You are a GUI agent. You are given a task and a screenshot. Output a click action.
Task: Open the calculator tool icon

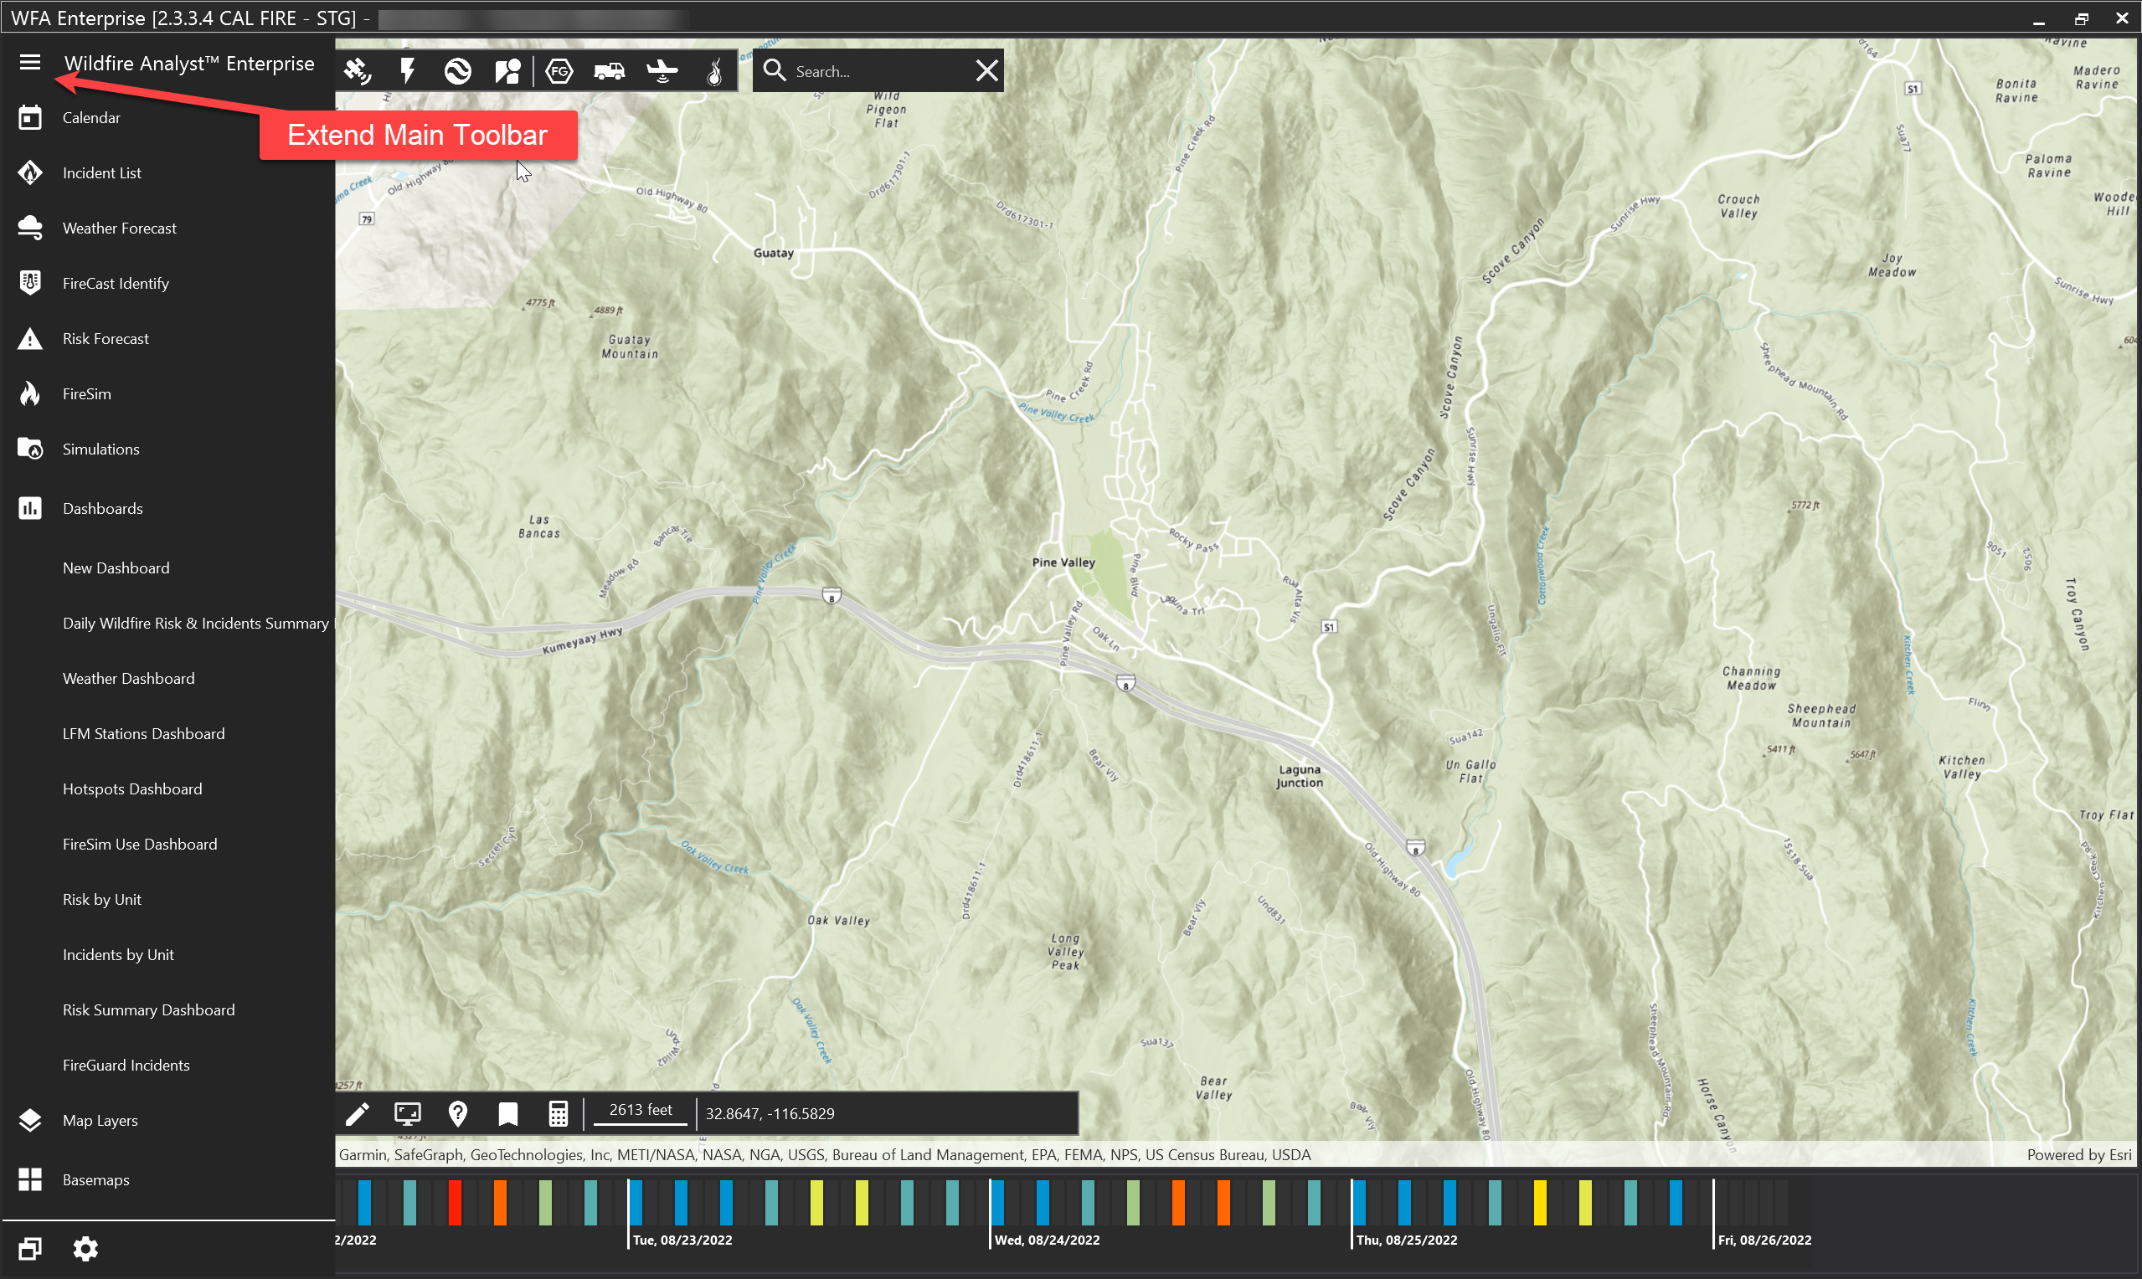click(x=558, y=1113)
